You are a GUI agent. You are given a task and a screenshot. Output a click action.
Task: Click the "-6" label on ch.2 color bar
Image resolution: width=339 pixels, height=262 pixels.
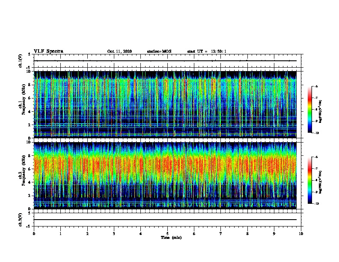[316, 157]
